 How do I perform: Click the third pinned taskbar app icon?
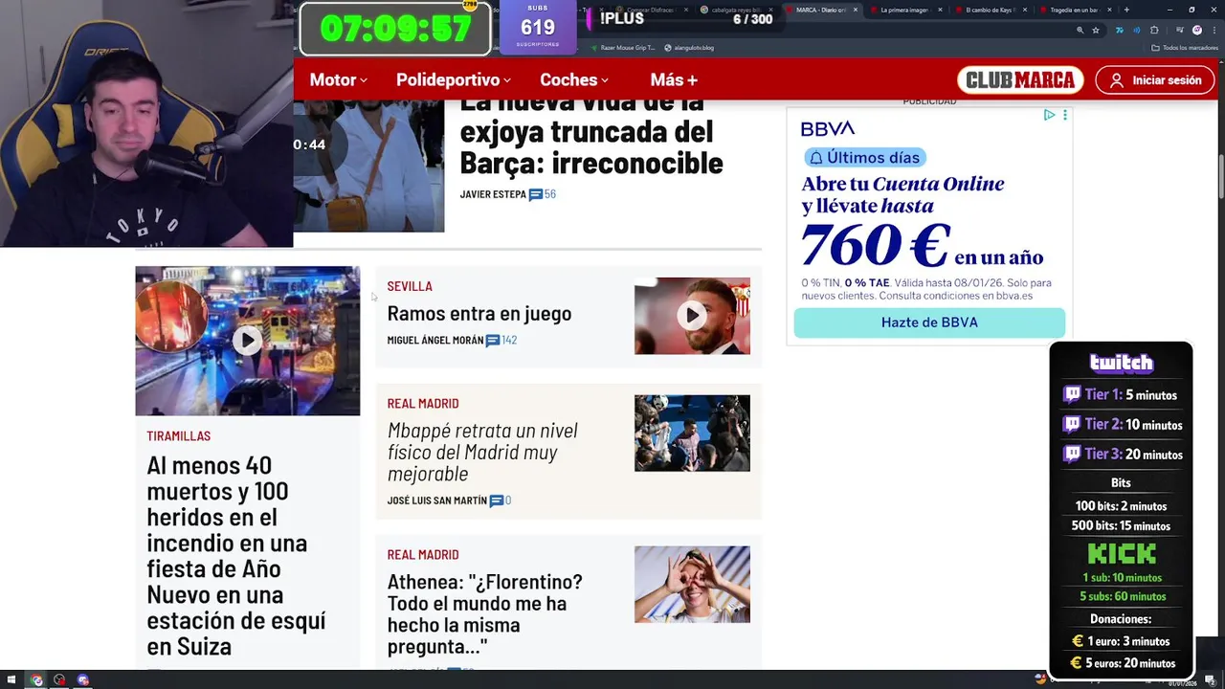point(82,680)
